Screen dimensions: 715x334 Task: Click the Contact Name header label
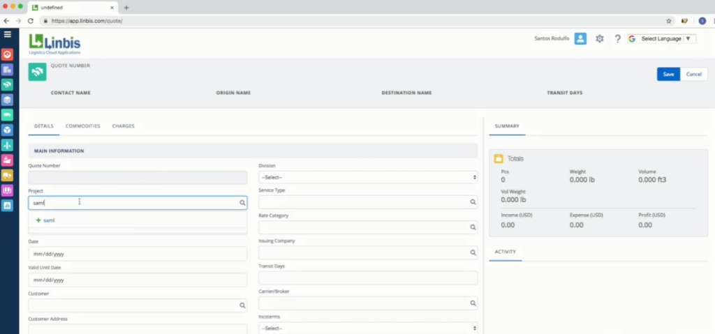(71, 93)
